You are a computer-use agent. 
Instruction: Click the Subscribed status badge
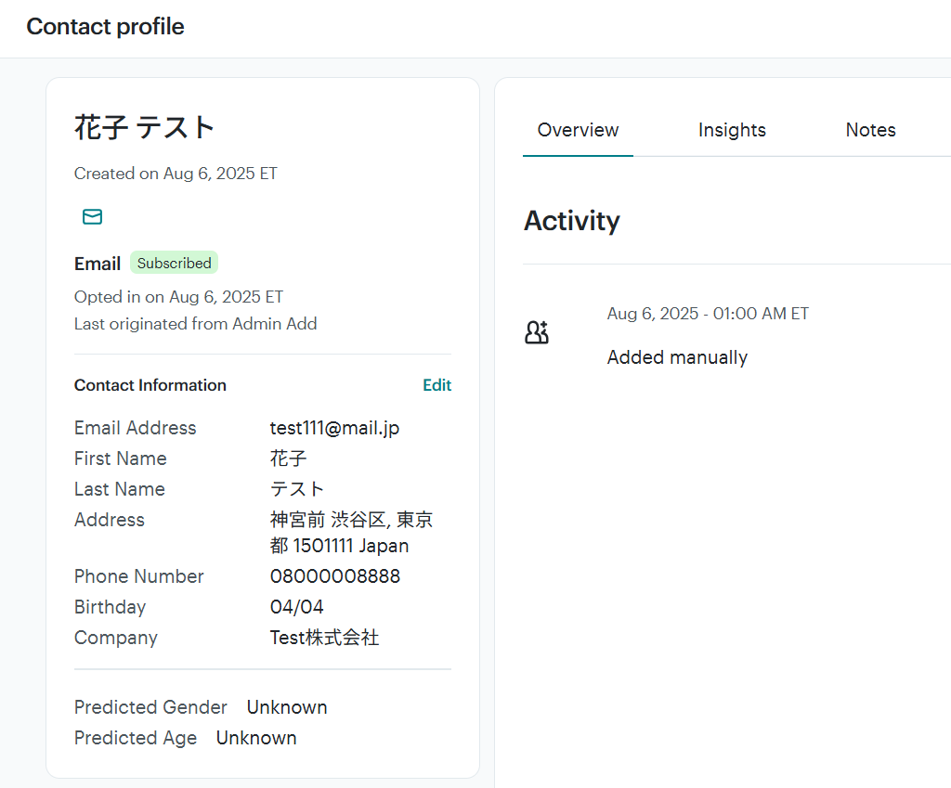pyautogui.click(x=174, y=263)
